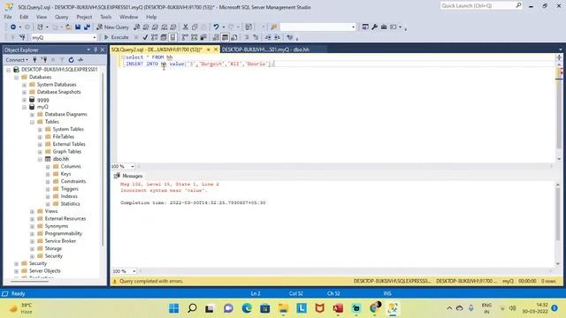Collapse the dbo.hh table node
The height and width of the screenshot is (318, 566).
coord(40,159)
